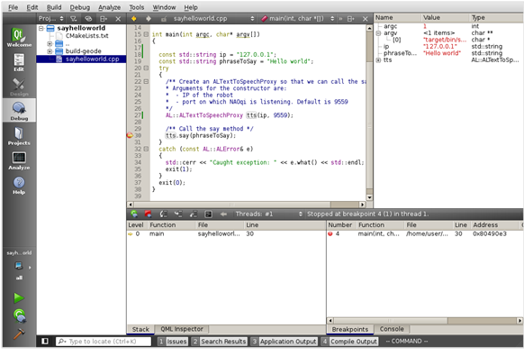Click the editor horizontal scrollbar
This screenshot has height=356, width=524.
[x=247, y=205]
